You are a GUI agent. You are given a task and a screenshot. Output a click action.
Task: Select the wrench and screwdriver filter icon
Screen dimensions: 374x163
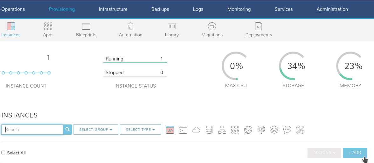click(300, 130)
